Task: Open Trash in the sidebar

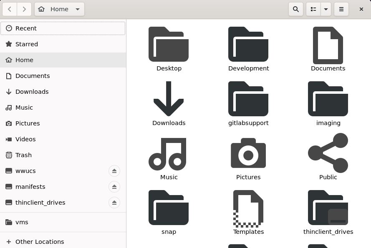Action: pyautogui.click(x=63, y=155)
